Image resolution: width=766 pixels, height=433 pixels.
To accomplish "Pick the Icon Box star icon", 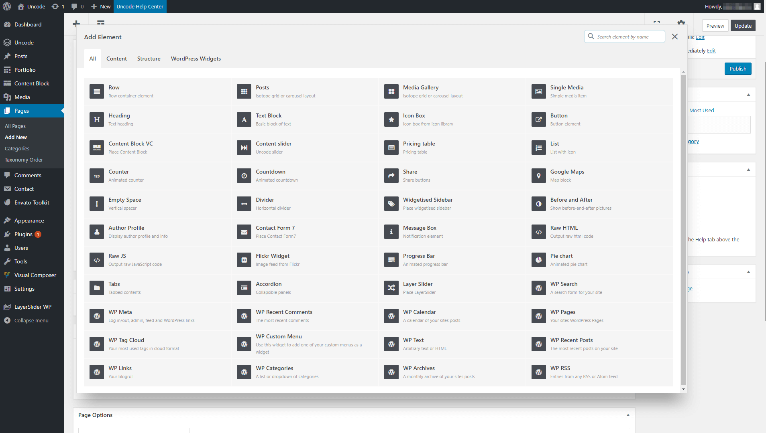I will coord(391,119).
